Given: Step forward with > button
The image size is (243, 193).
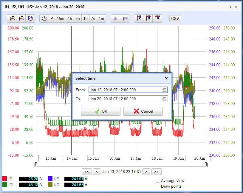Looking at the screenshot, I should coord(146,172).
